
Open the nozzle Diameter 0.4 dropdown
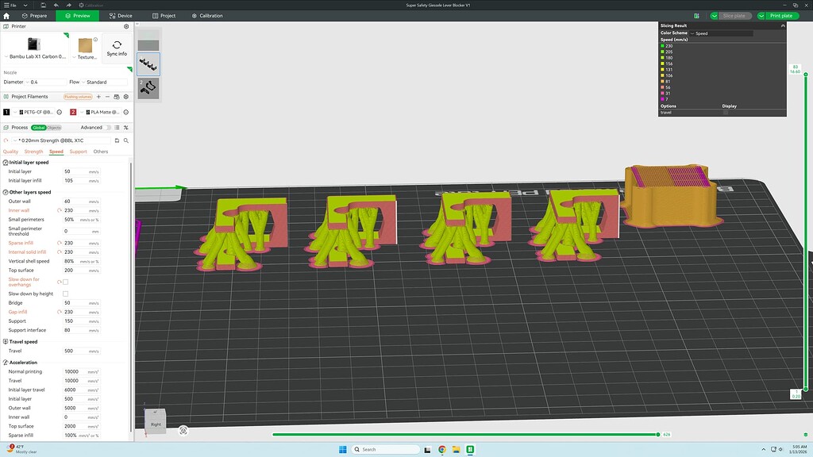pyautogui.click(x=46, y=82)
